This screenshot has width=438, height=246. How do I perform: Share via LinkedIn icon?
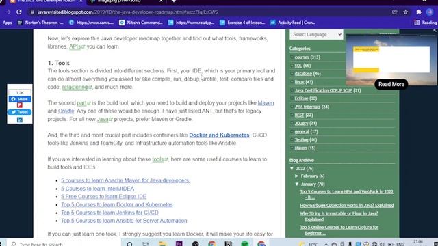20,120
